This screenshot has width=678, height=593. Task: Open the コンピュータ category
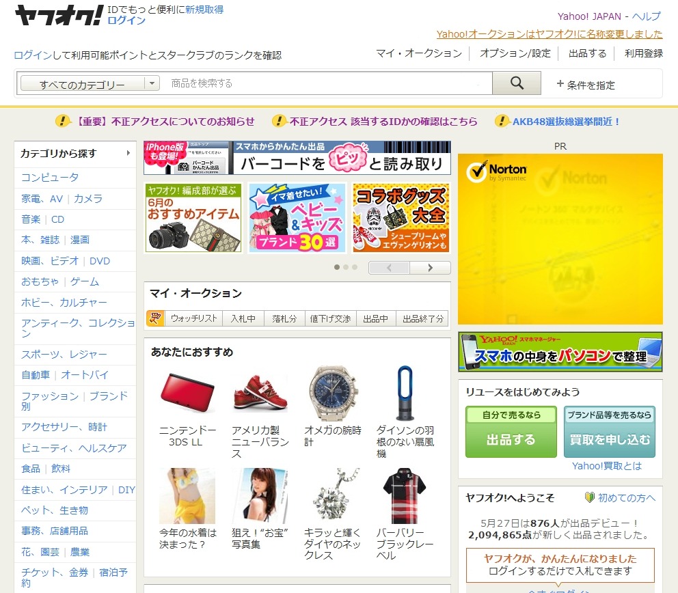click(x=50, y=177)
